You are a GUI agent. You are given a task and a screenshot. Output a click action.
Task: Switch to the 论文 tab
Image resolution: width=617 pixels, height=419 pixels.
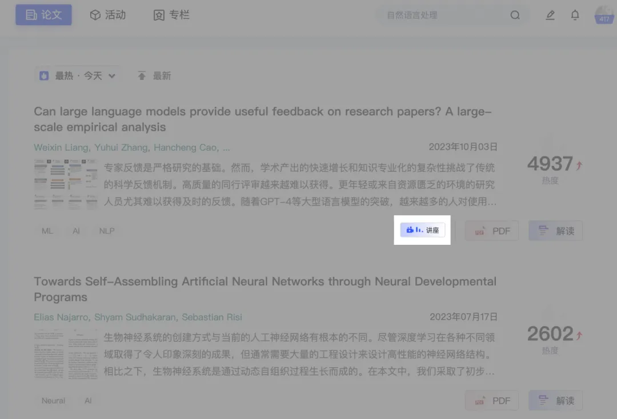point(44,15)
